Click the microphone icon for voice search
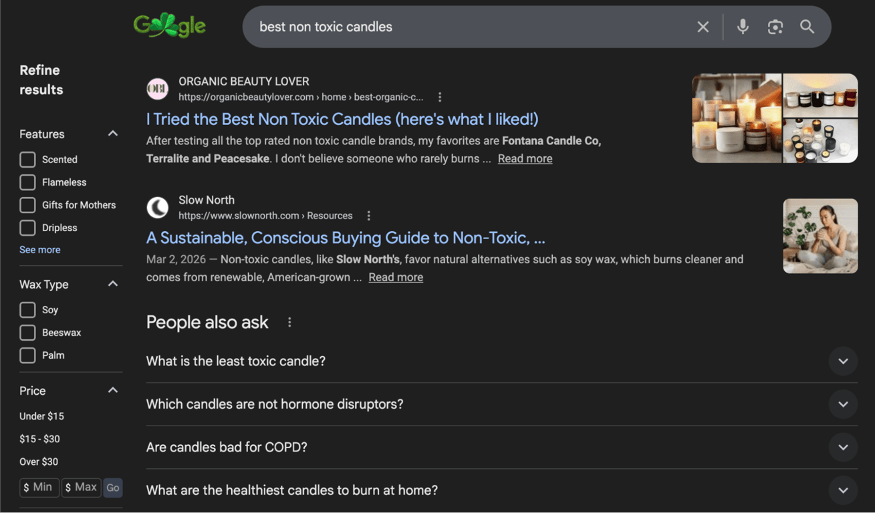 tap(742, 27)
